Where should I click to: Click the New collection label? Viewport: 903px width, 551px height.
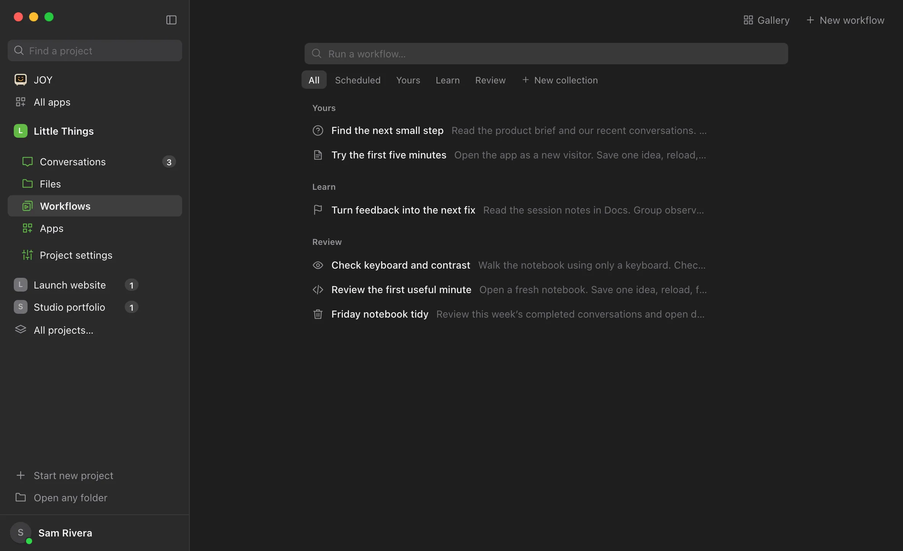coord(566,80)
